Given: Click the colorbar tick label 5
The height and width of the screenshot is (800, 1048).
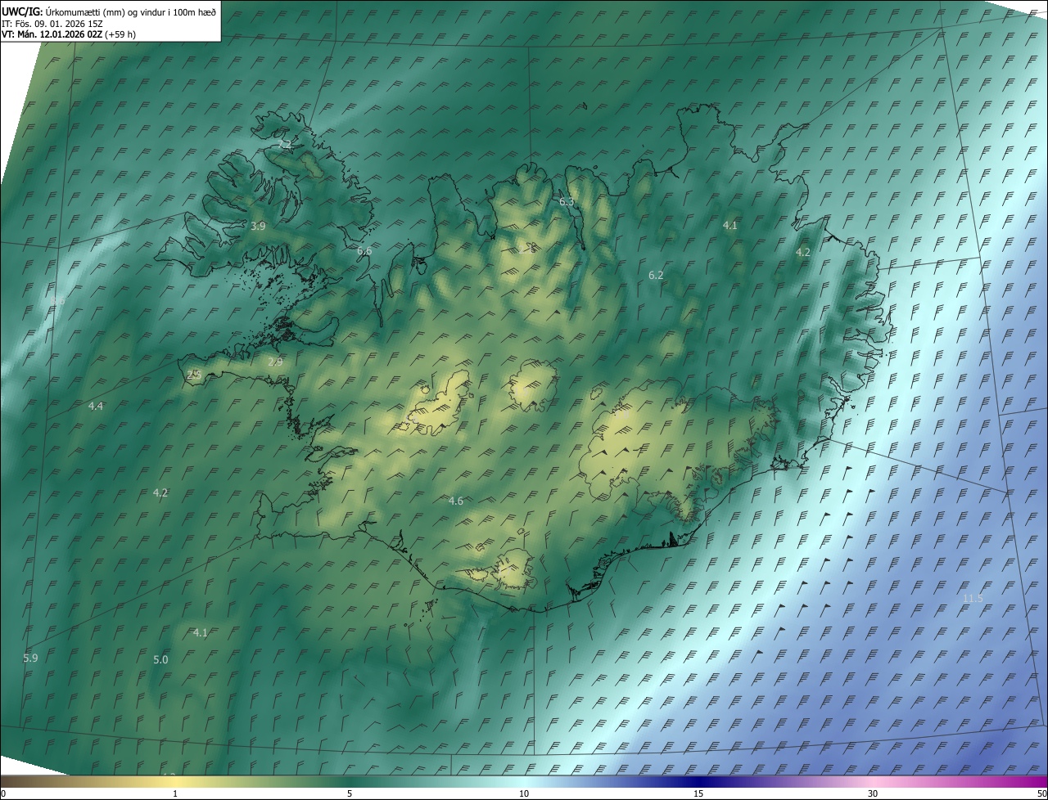Looking at the screenshot, I should [350, 793].
